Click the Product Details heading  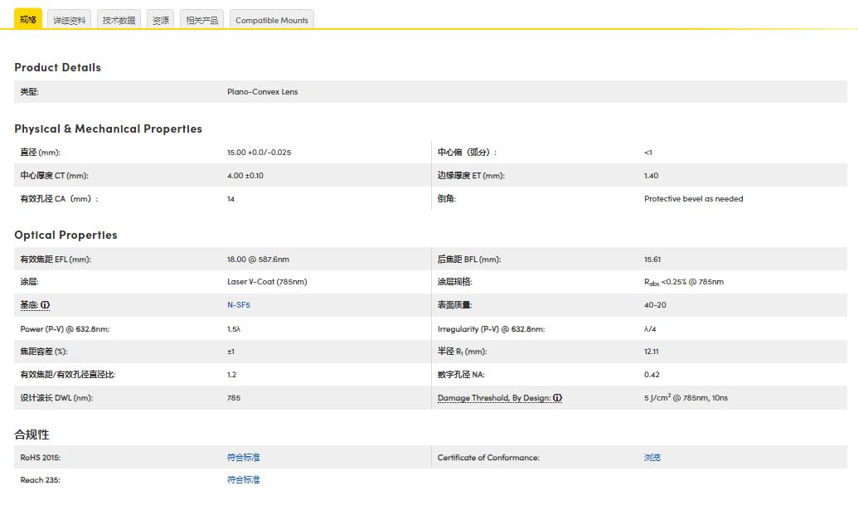[57, 67]
